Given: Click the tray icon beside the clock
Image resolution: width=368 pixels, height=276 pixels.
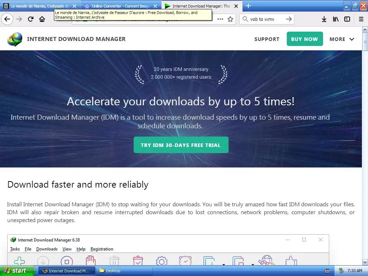Looking at the screenshot, I should (341, 271).
